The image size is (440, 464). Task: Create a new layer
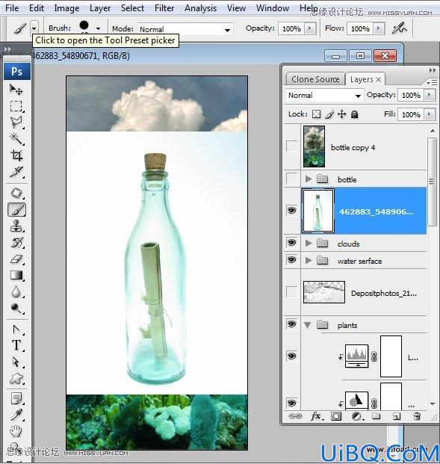tap(396, 417)
